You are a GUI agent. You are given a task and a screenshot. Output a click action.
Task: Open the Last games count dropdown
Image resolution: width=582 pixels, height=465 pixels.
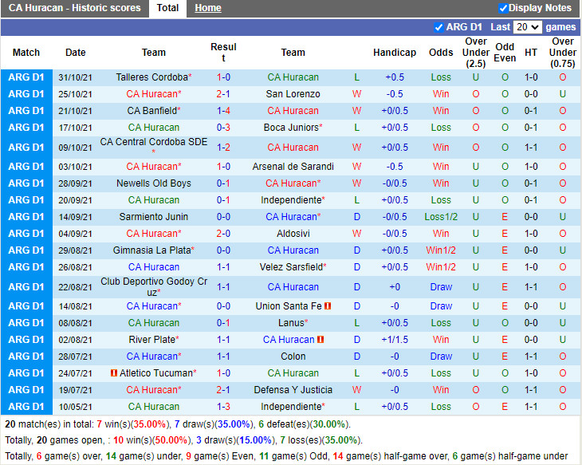coord(528,27)
